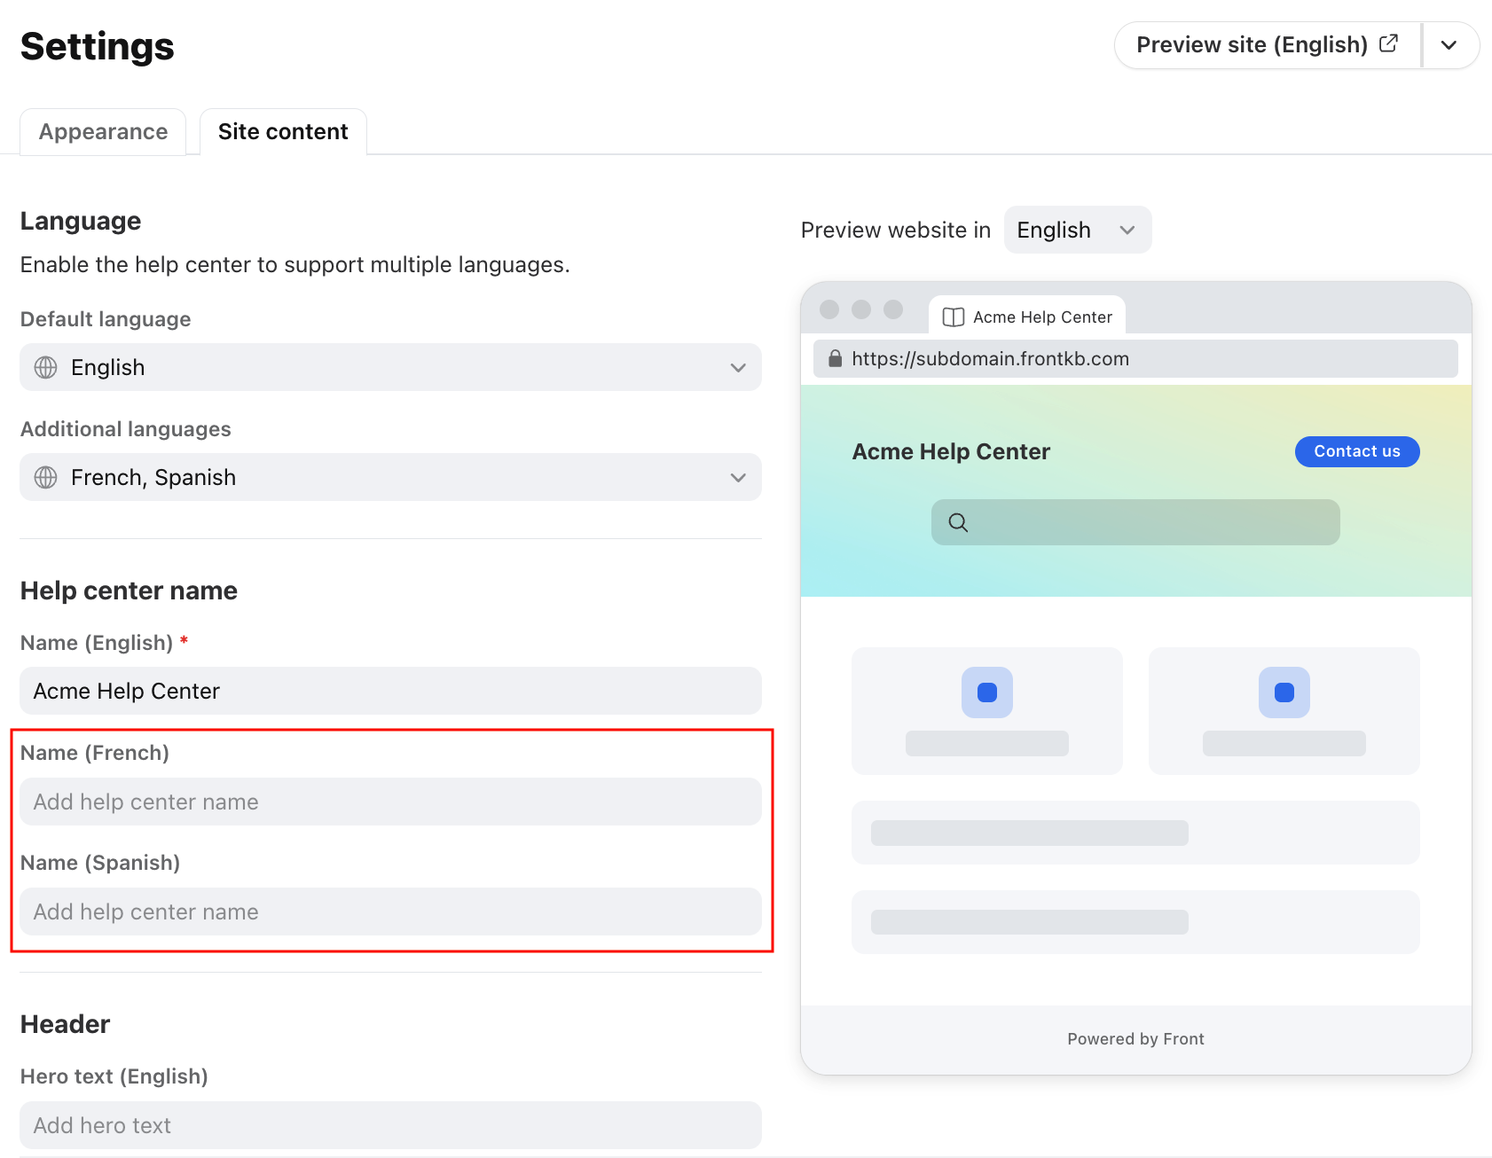This screenshot has height=1158, width=1492.
Task: Click the Contact us button in preview
Action: click(x=1357, y=451)
